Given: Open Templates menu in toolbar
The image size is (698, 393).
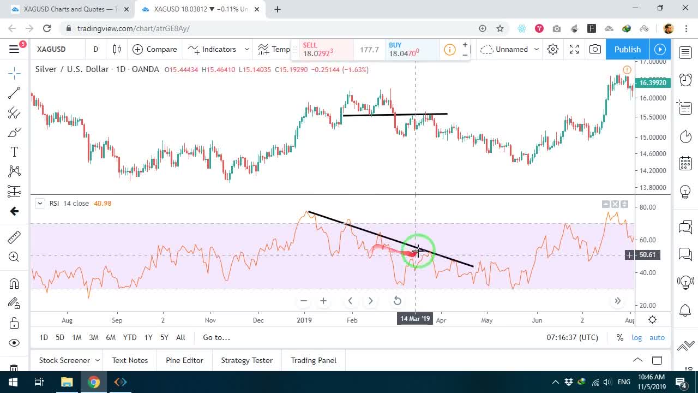Looking at the screenshot, I should pos(274,49).
